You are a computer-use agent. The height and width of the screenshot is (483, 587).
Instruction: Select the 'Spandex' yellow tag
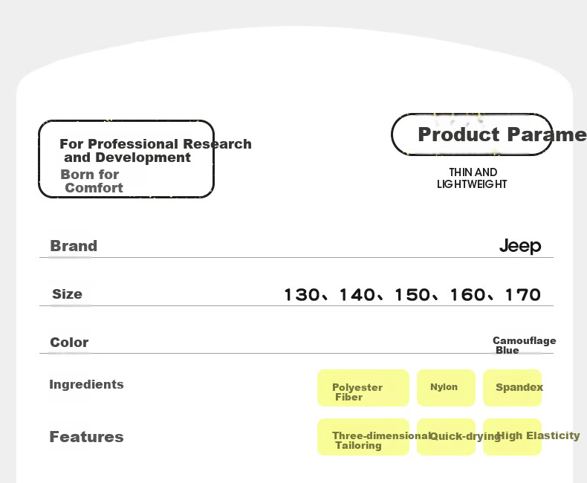[x=512, y=388]
